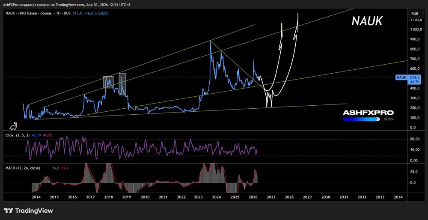The image size is (428, 220).
Task: Click the 2027 label on the time axis
Action: (271, 197)
